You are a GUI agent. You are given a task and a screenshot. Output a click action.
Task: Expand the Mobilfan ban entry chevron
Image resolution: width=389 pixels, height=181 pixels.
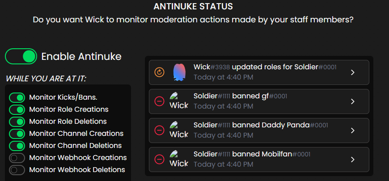[352, 160]
